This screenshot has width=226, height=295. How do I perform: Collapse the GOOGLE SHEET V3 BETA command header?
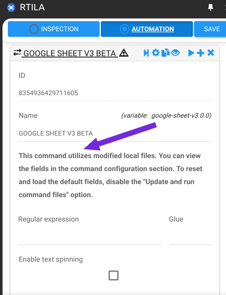click(70, 53)
